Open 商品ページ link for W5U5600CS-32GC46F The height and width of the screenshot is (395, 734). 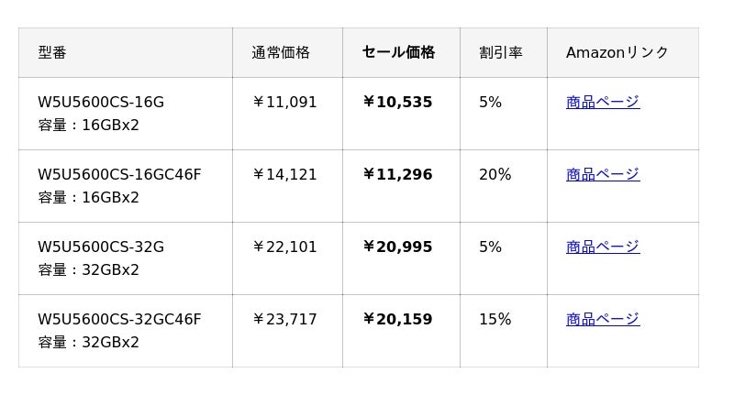click(602, 319)
